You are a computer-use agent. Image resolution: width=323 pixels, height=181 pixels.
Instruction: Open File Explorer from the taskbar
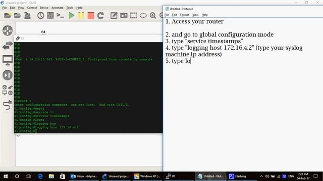pos(51,176)
